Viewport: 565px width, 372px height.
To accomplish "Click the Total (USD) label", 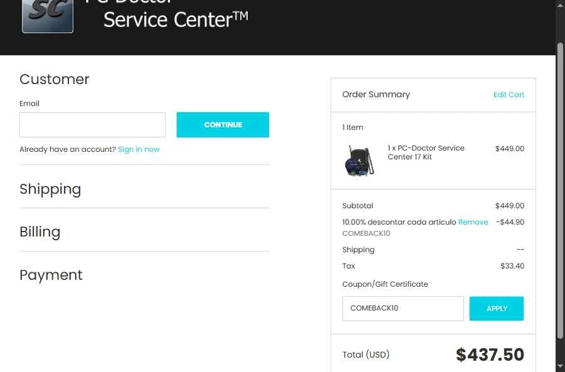I will click(366, 354).
